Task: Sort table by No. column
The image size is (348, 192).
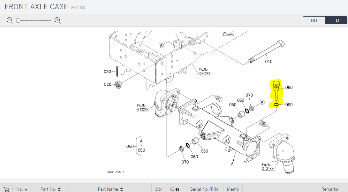Action: (x=22, y=189)
